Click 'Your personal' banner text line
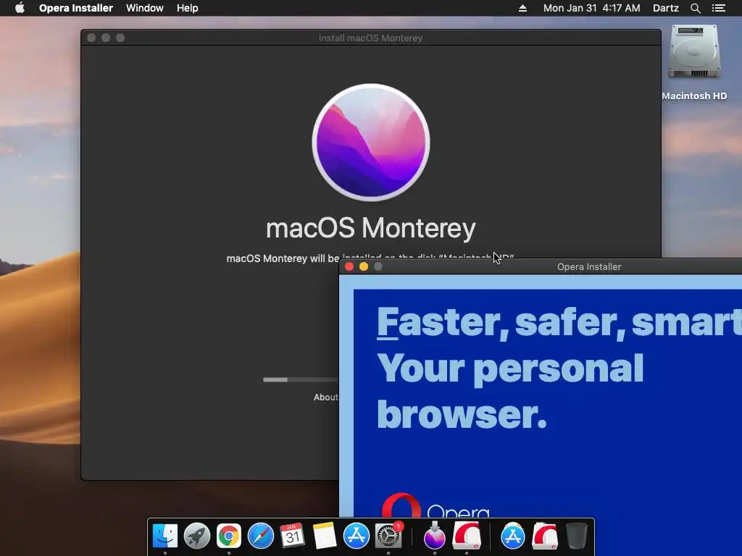This screenshot has width=742, height=556. (x=510, y=368)
